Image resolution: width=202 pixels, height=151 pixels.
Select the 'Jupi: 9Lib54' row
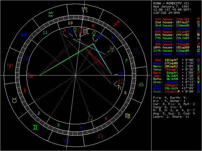(x=176, y=76)
